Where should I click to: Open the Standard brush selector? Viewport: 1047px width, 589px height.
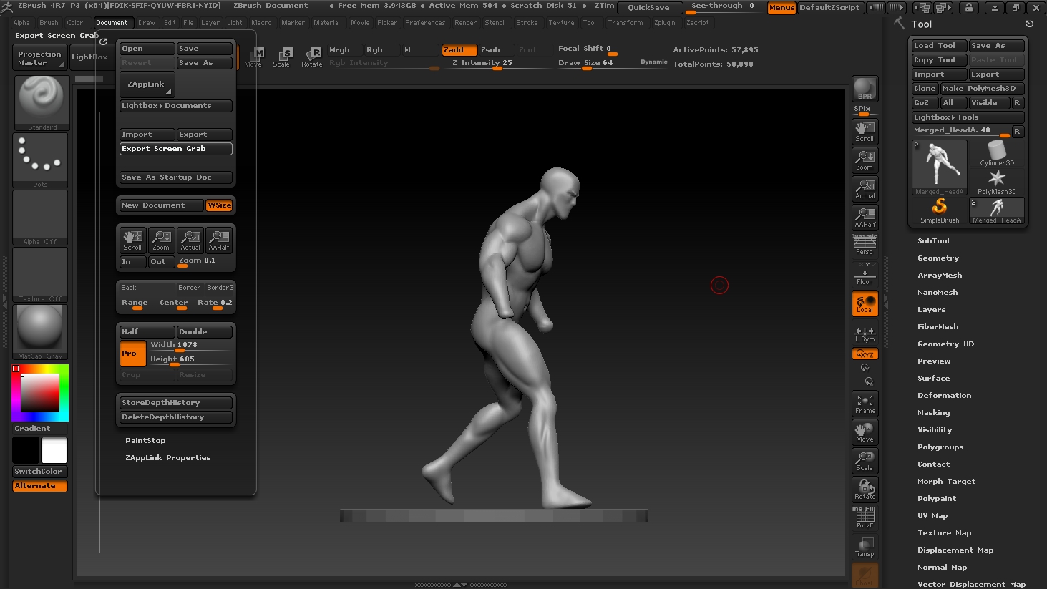42,103
